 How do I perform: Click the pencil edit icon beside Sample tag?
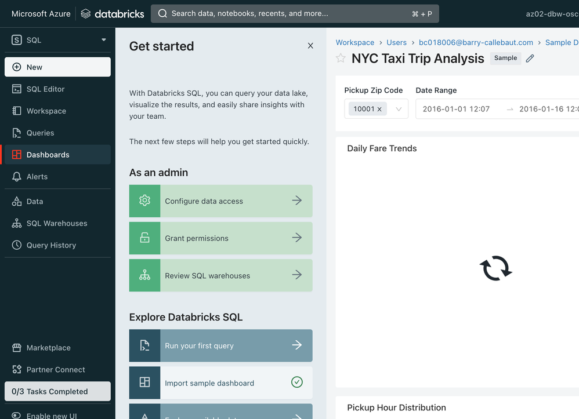[530, 58]
